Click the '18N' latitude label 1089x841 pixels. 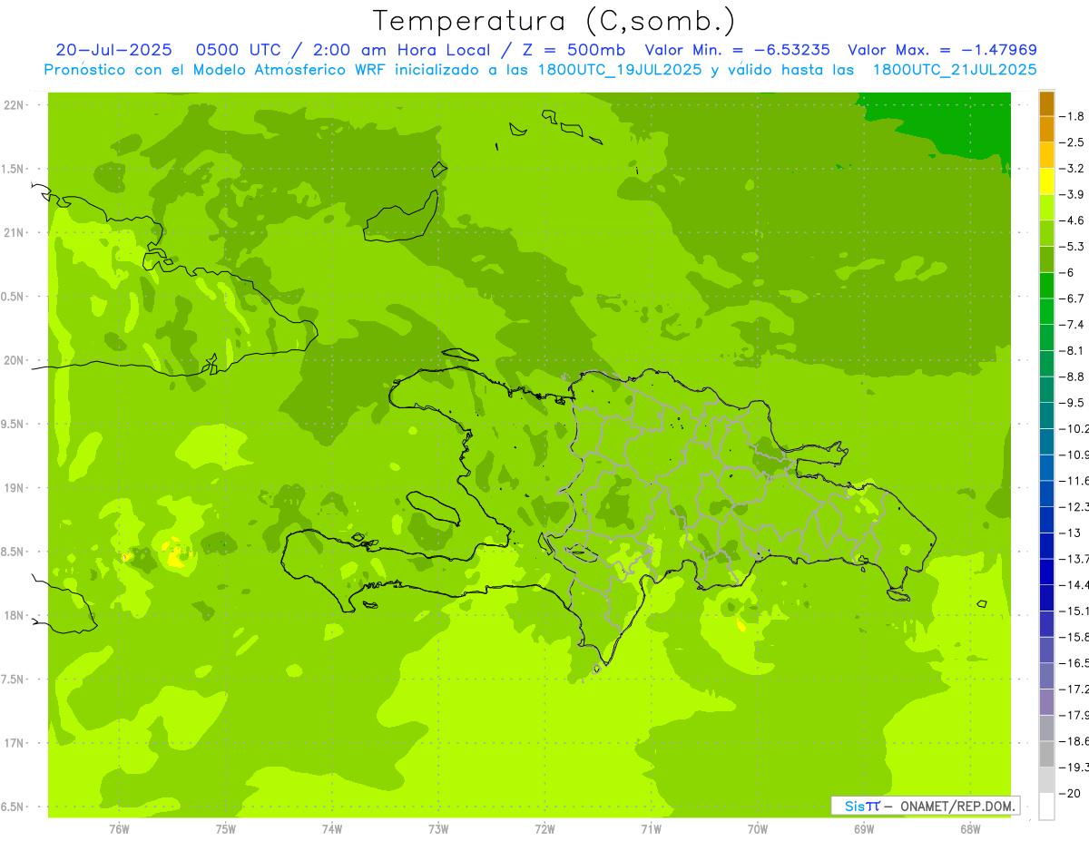pyautogui.click(x=15, y=615)
